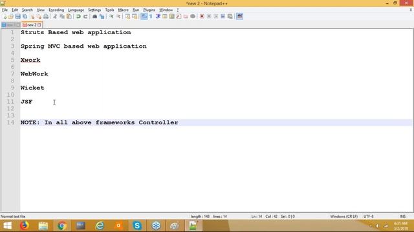The width and height of the screenshot is (414, 232).
Task: Toggle the indent guide toolbar icon
Action: (158, 16)
